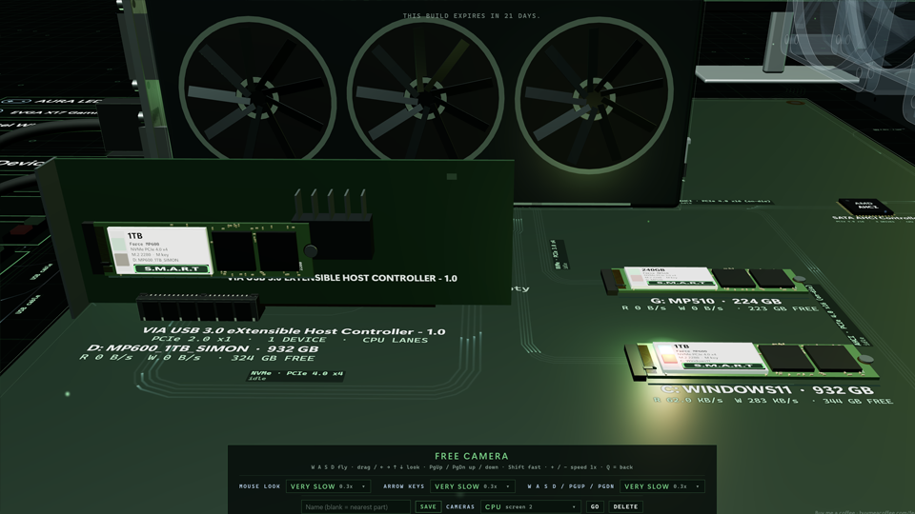Click the PCIe slot connector under the USB card
The width and height of the screenshot is (915, 514).
click(199, 307)
